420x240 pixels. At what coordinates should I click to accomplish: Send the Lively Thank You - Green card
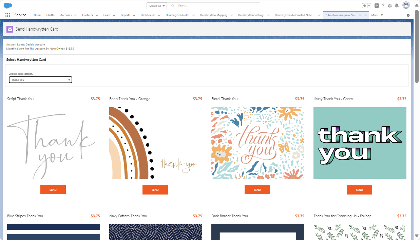coord(359,190)
